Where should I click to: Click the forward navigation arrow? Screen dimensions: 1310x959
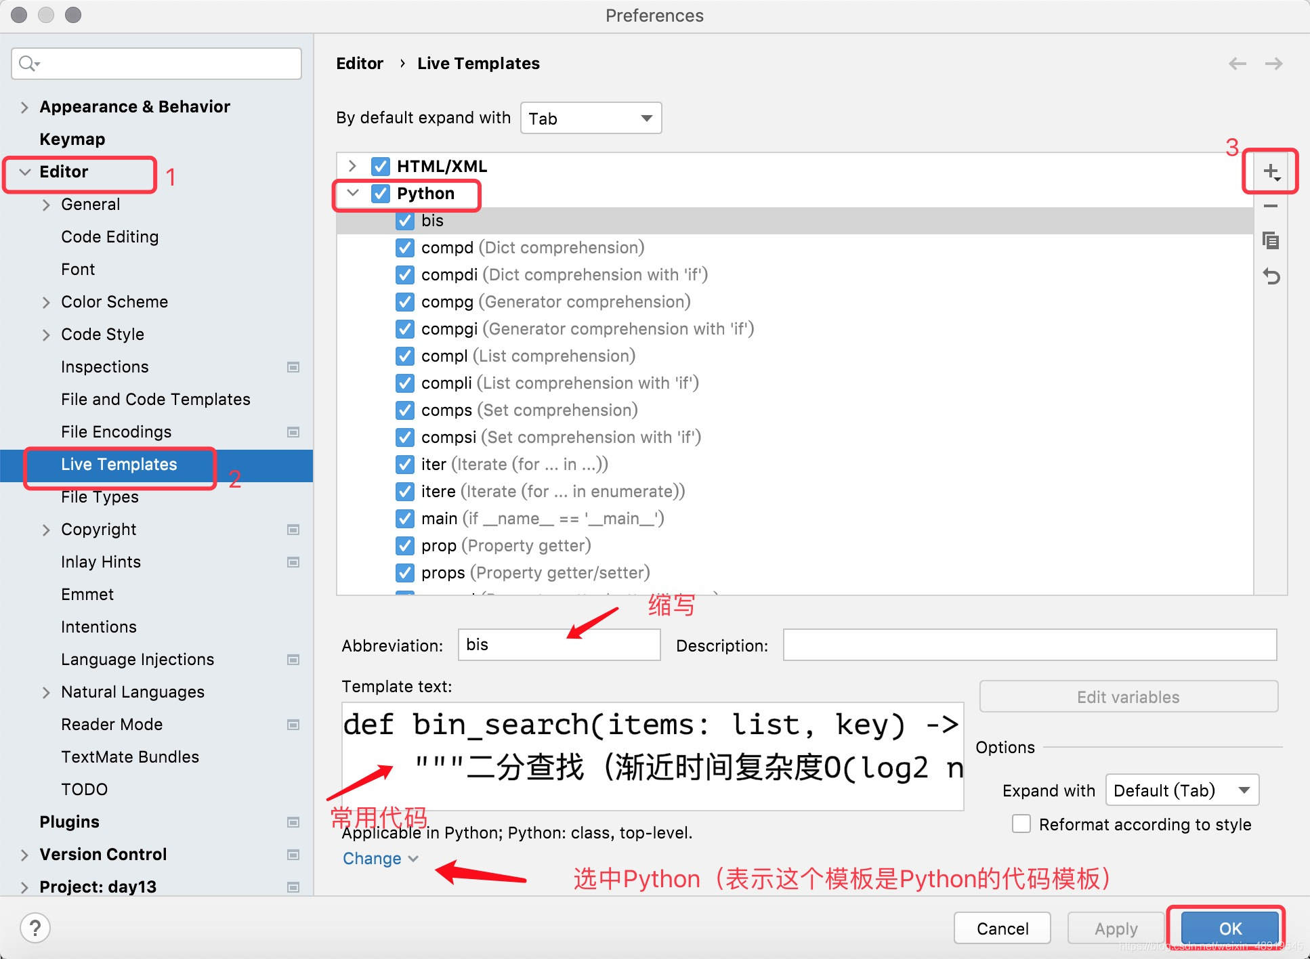1273,64
